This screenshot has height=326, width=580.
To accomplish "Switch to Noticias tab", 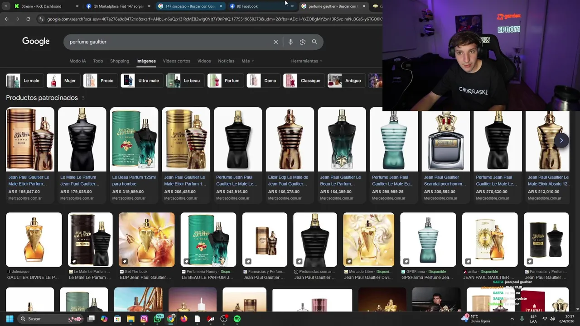I will tap(226, 61).
